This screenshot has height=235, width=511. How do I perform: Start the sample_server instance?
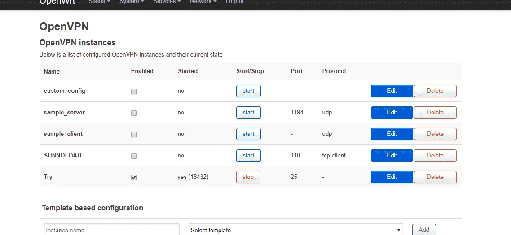coord(248,113)
